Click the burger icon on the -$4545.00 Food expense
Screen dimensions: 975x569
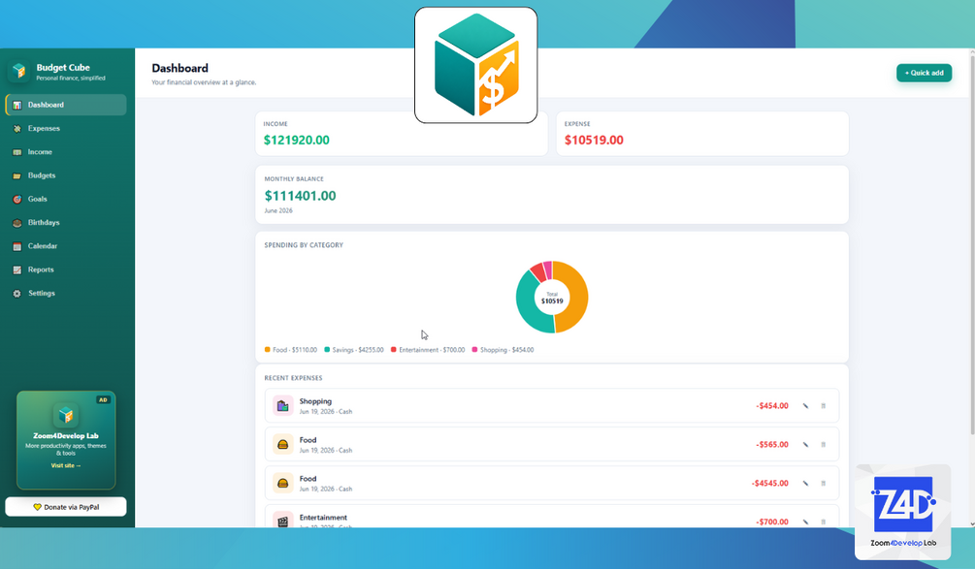[x=283, y=483]
